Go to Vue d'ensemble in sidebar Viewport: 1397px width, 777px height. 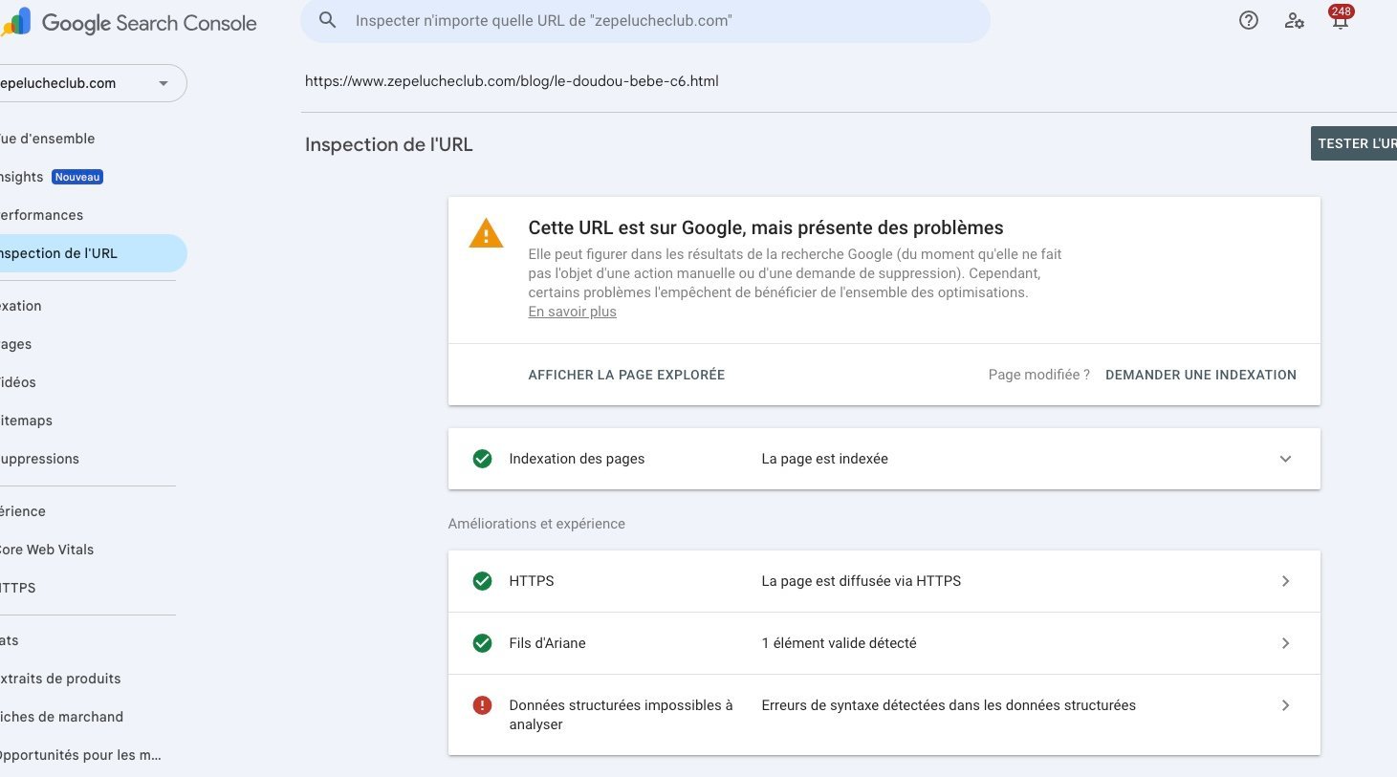point(48,139)
